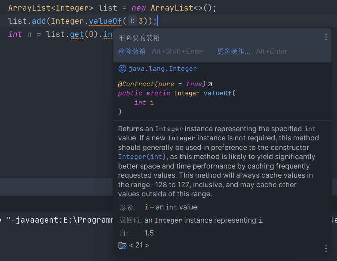This screenshot has width=337, height=261.
Task: Open 更多操作... for more actions
Action: click(234, 52)
